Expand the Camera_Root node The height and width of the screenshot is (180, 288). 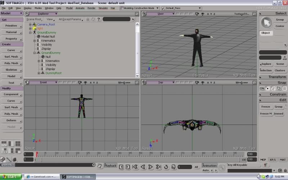(30, 24)
